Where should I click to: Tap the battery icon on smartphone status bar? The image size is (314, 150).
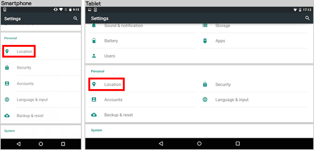(70, 10)
